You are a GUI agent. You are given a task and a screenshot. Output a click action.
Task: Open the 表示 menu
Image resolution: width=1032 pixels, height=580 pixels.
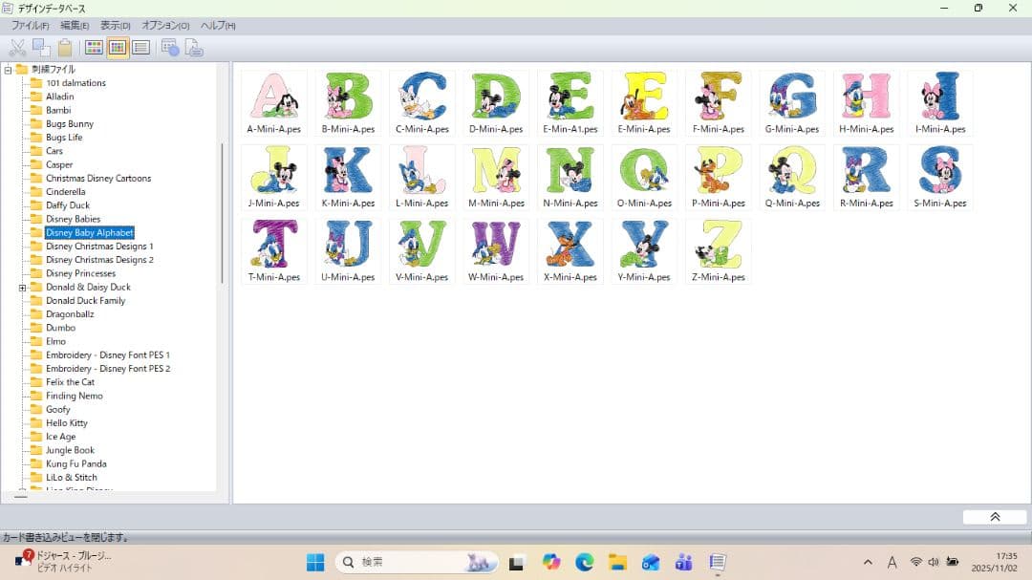click(x=116, y=25)
